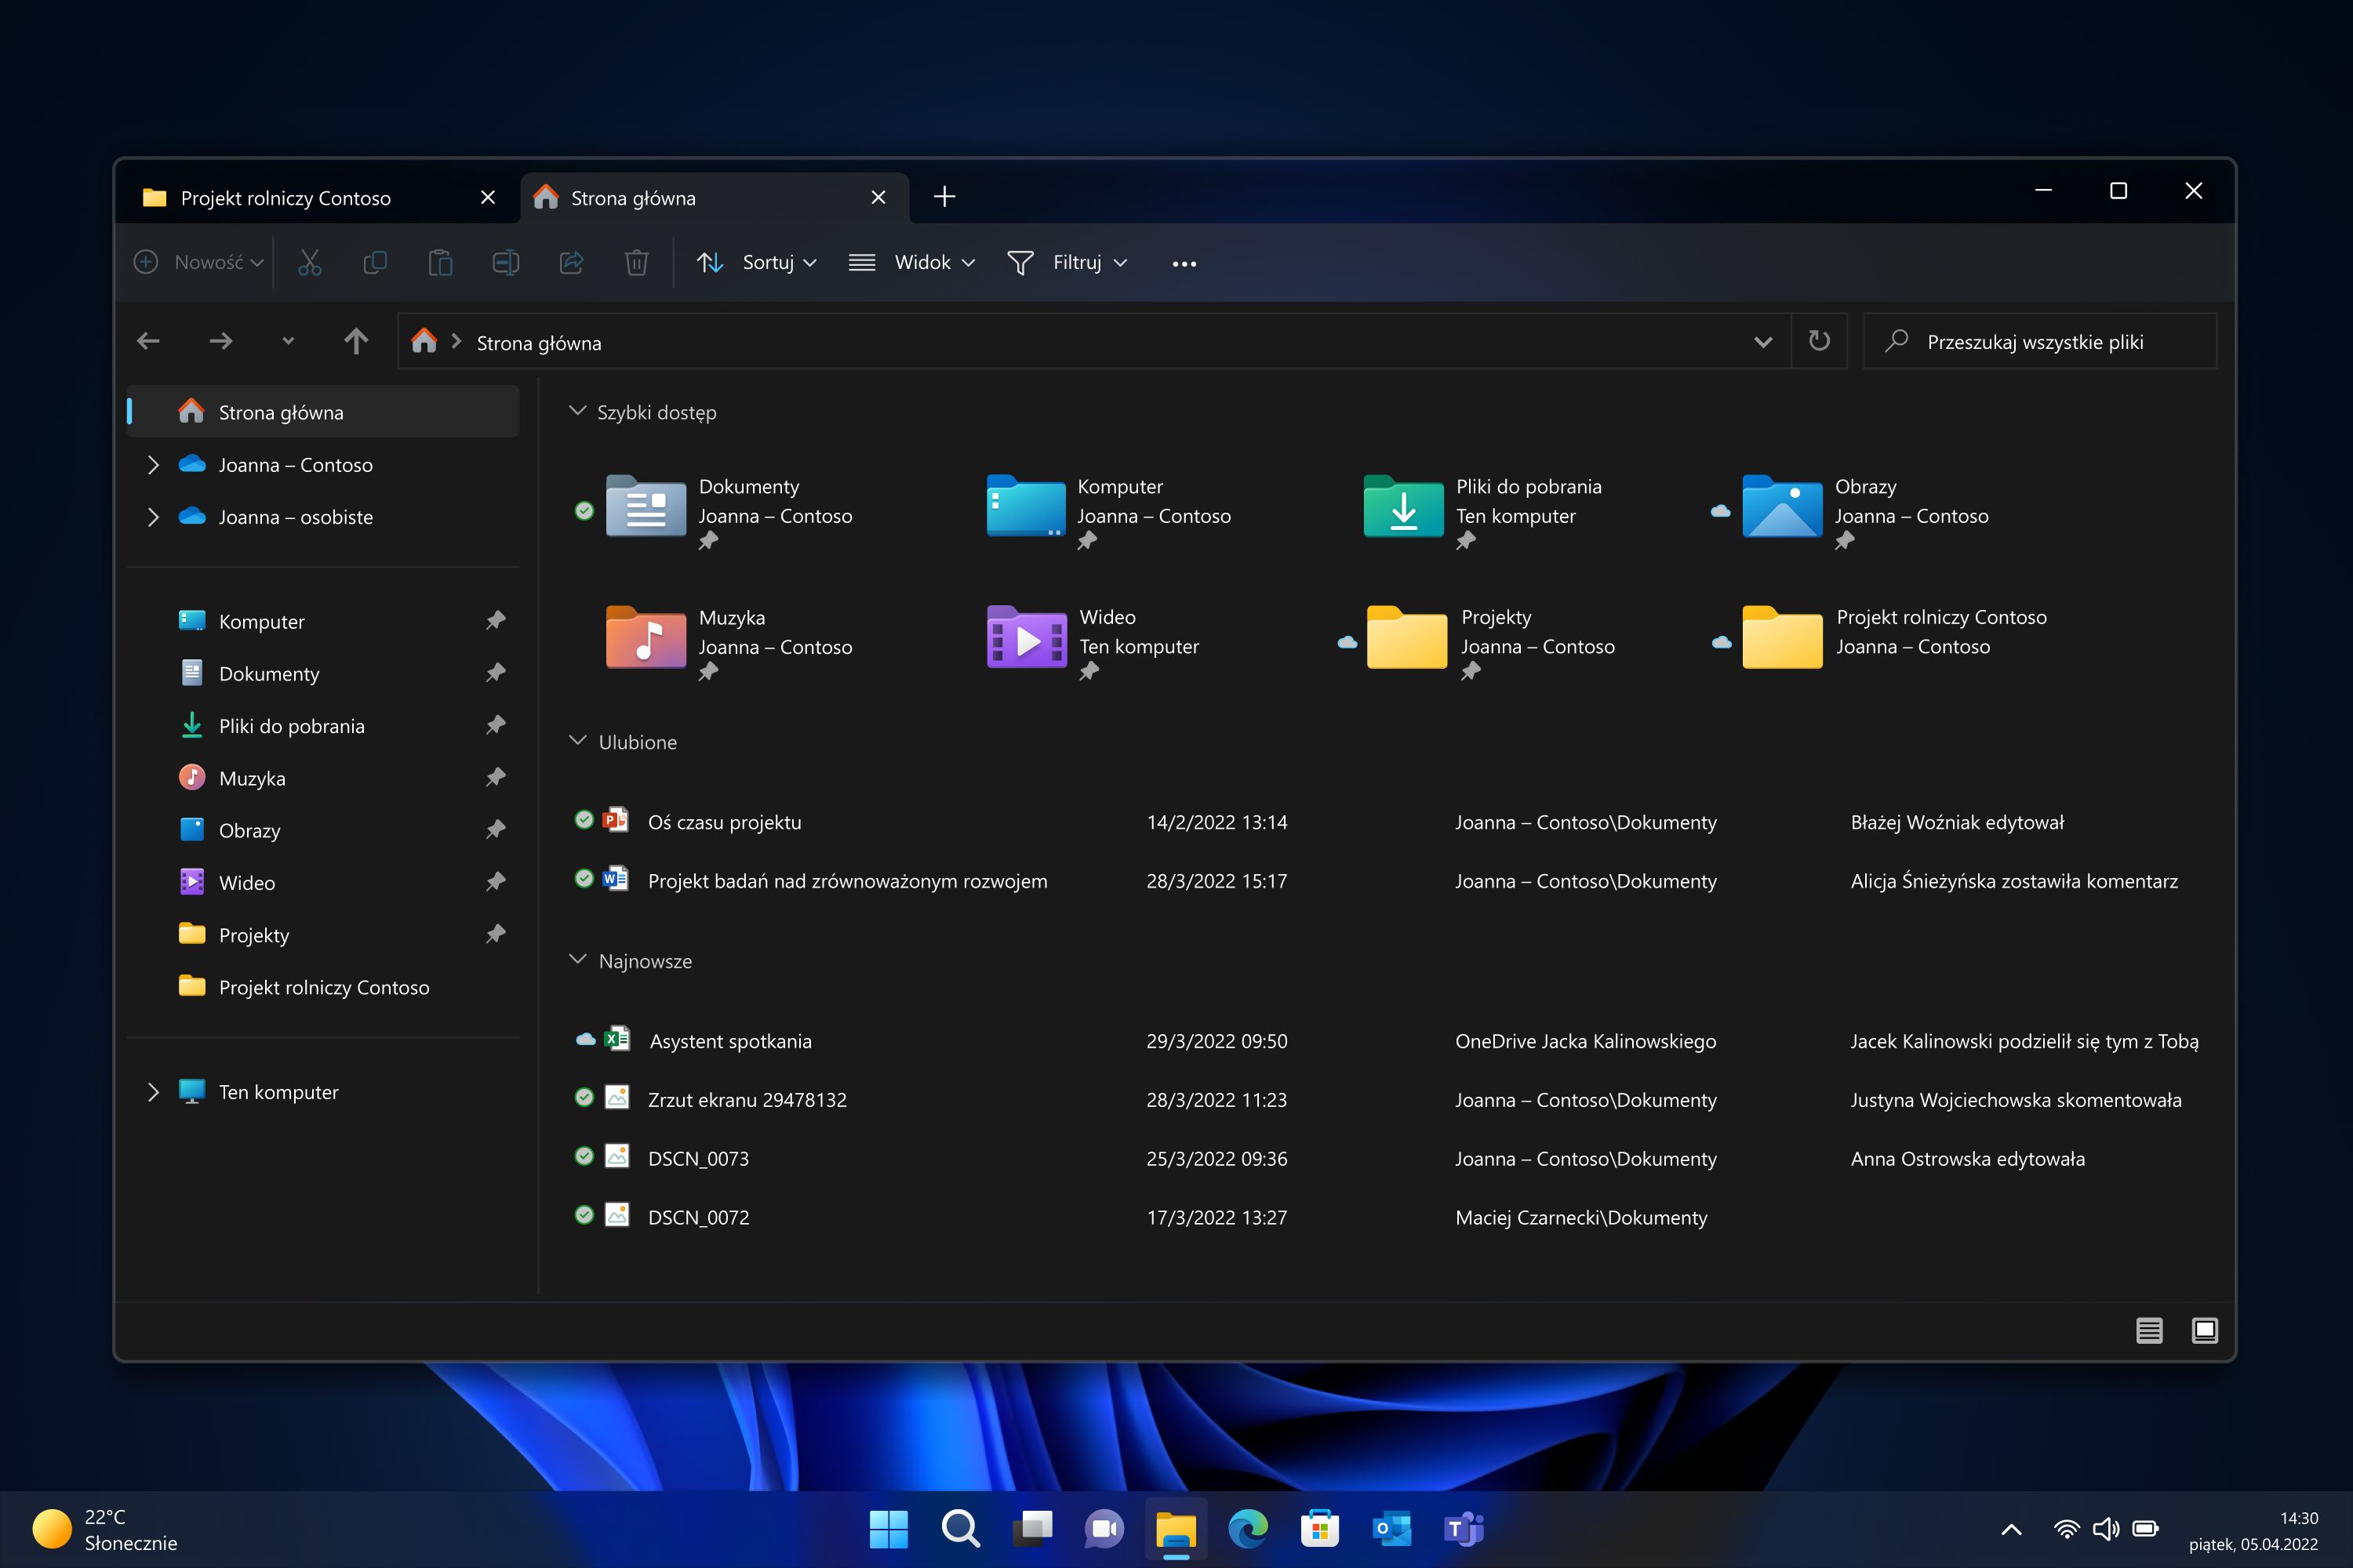Click the Delete trash icon
This screenshot has height=1568, width=2353.
click(636, 262)
